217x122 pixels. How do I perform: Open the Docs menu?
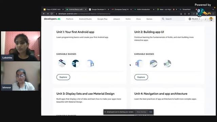138,19
